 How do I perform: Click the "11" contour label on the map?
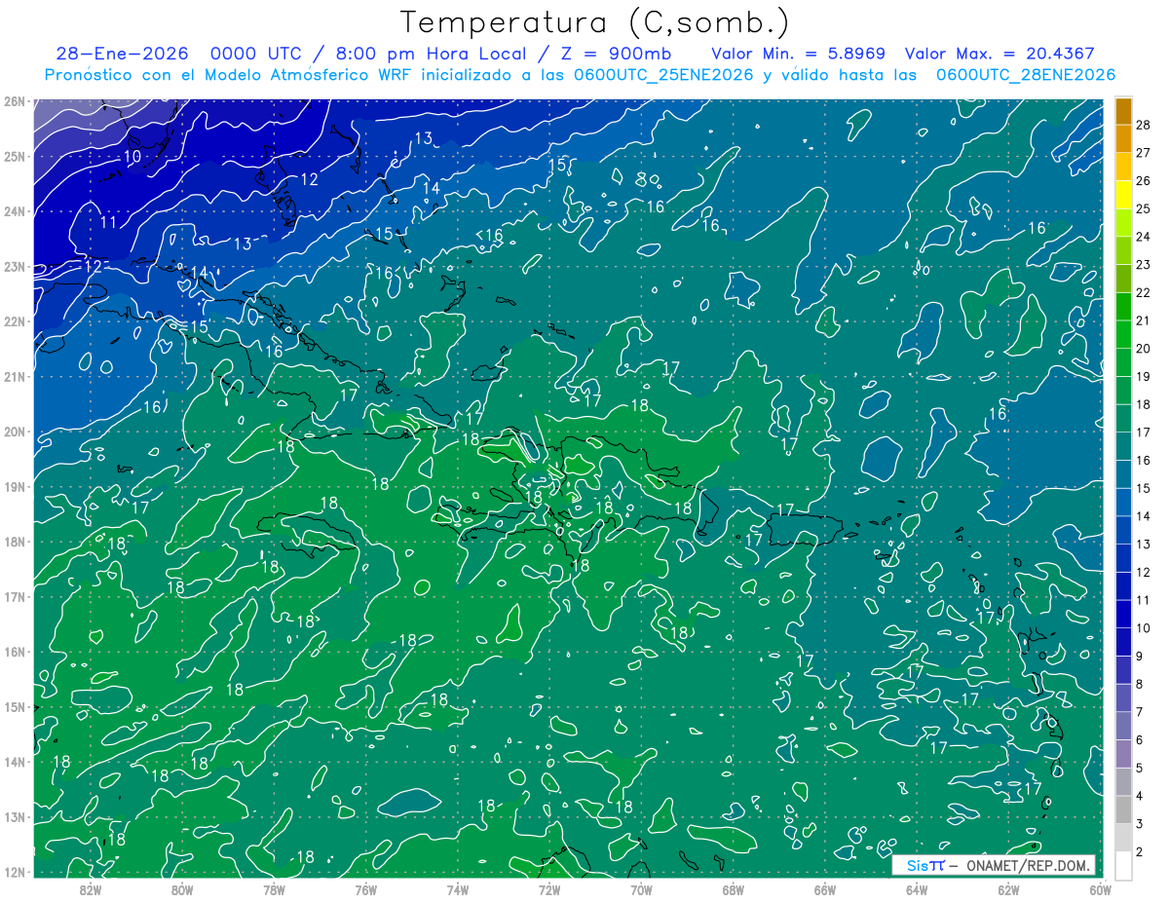108,222
